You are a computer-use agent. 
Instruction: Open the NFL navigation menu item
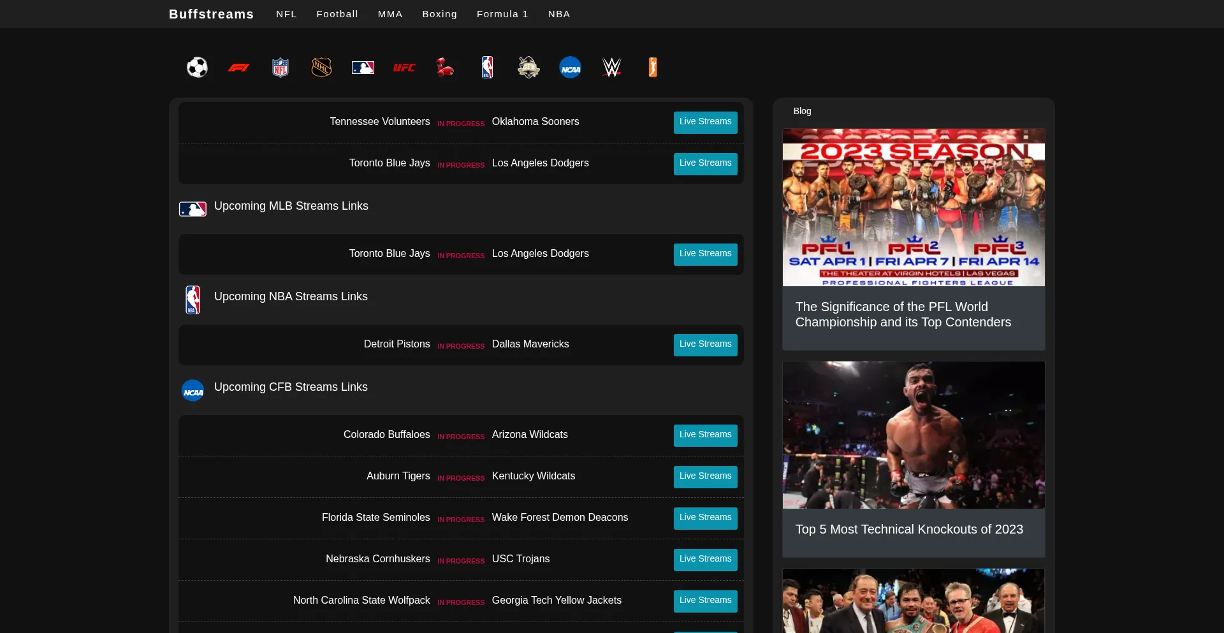click(286, 14)
